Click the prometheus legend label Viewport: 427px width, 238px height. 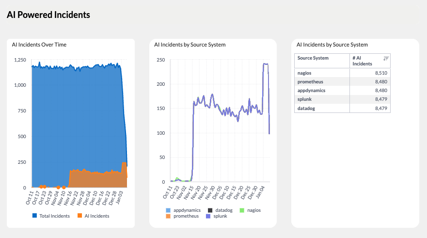[186, 216]
